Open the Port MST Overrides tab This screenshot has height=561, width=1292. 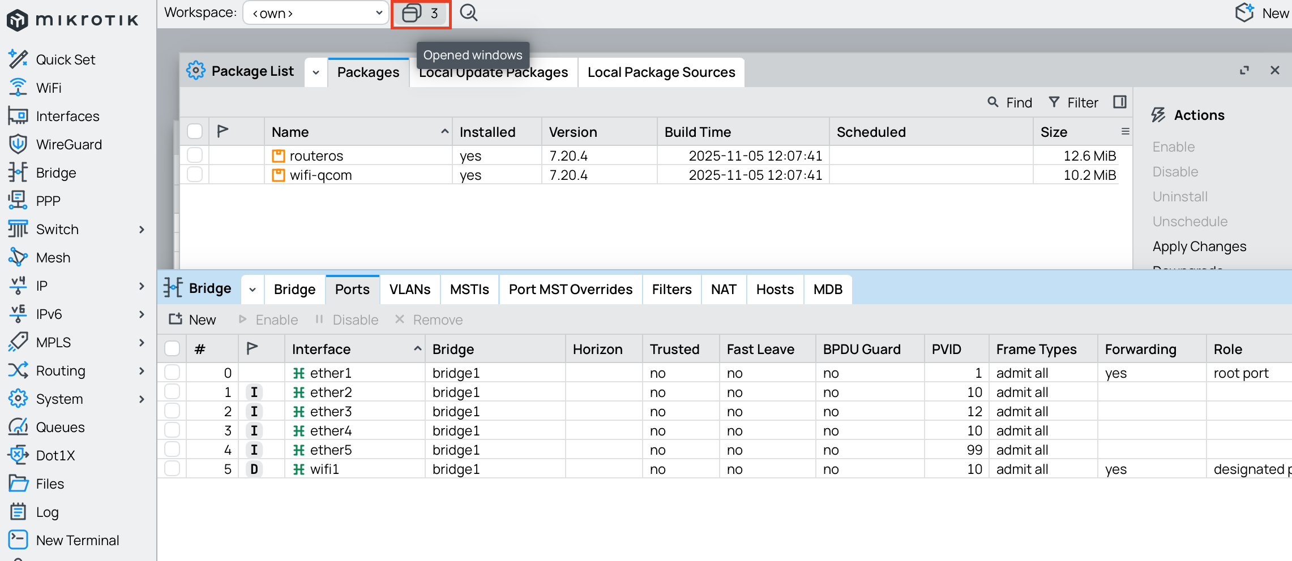[x=571, y=289]
